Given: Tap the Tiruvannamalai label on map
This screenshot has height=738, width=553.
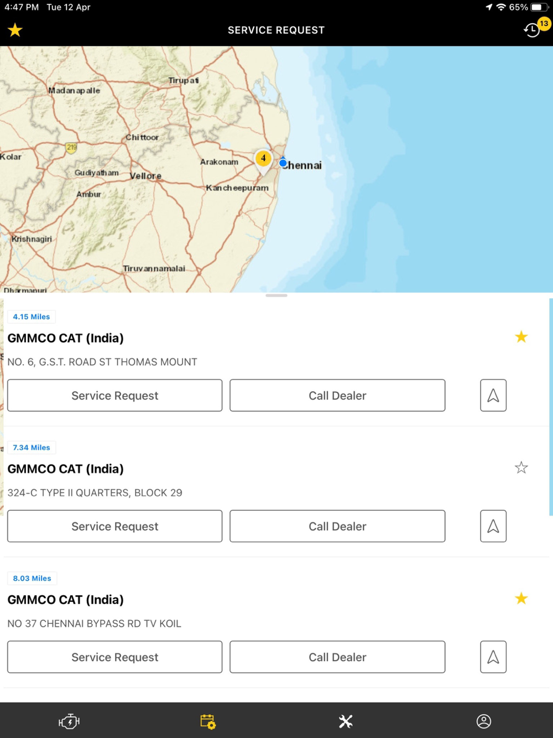Looking at the screenshot, I should (x=154, y=268).
